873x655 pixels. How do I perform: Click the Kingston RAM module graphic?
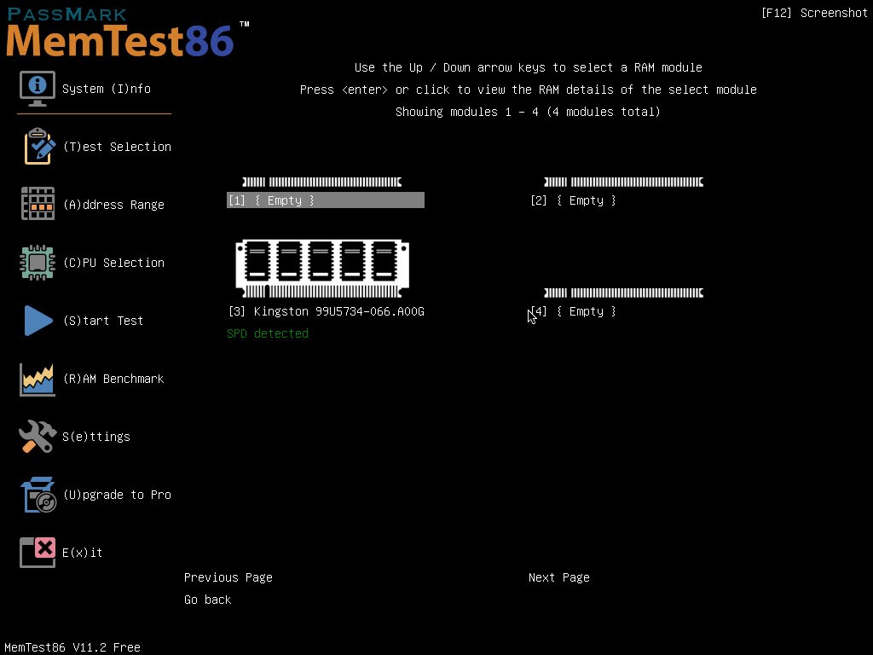pos(322,269)
